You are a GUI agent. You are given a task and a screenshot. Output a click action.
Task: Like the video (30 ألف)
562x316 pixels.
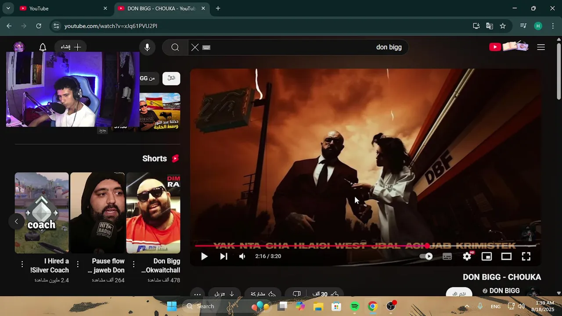pyautogui.click(x=325, y=294)
